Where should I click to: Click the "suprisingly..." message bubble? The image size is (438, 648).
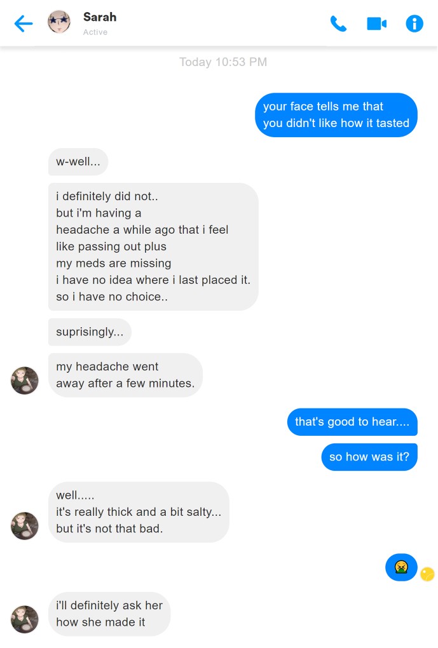tap(90, 332)
